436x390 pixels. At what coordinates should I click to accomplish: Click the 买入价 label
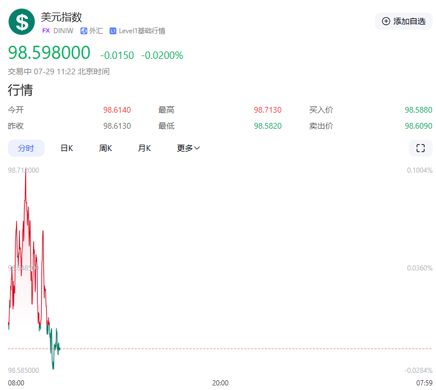[x=321, y=110]
